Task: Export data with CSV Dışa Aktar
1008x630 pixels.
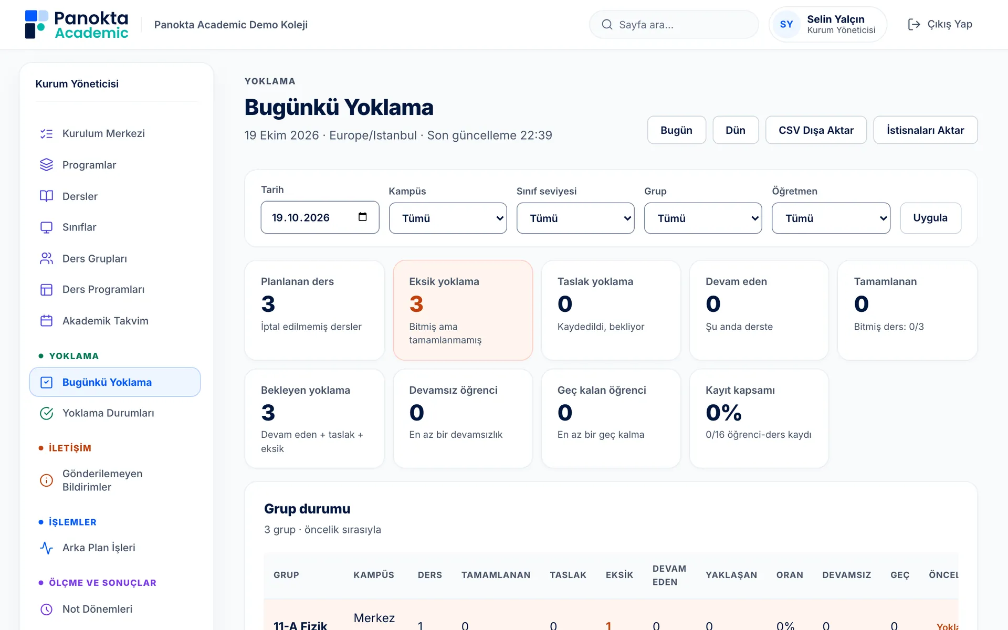Action: (x=816, y=130)
